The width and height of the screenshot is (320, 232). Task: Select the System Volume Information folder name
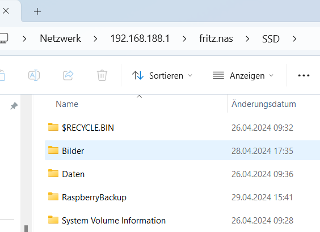click(113, 221)
